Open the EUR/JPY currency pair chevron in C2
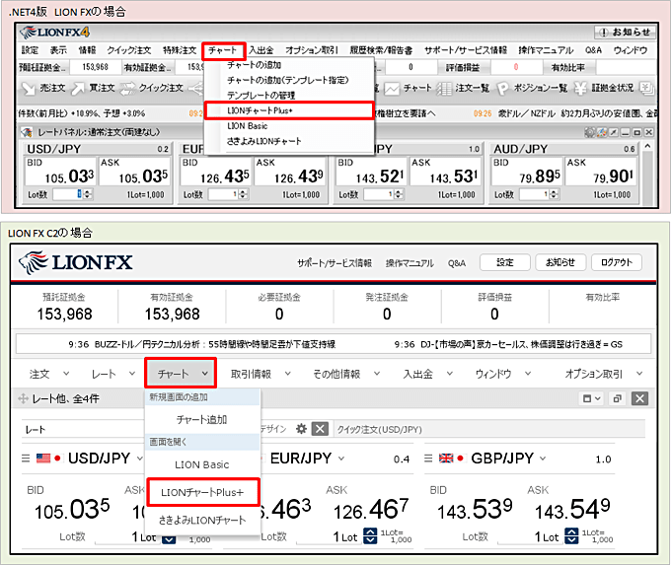This screenshot has width=671, height=565. [x=341, y=459]
